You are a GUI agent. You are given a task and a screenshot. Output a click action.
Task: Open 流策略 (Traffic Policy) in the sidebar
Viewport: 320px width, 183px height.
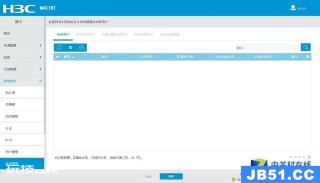click(x=22, y=104)
